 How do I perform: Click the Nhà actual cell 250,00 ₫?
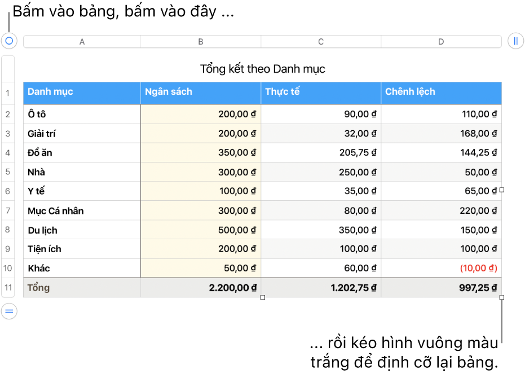click(321, 172)
